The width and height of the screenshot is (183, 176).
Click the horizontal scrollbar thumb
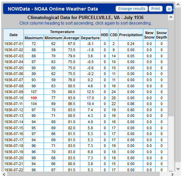[x=83, y=174]
